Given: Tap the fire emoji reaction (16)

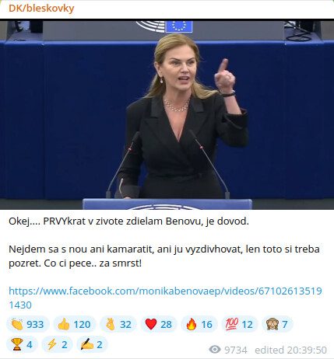Looking at the screenshot, I should click(199, 324).
